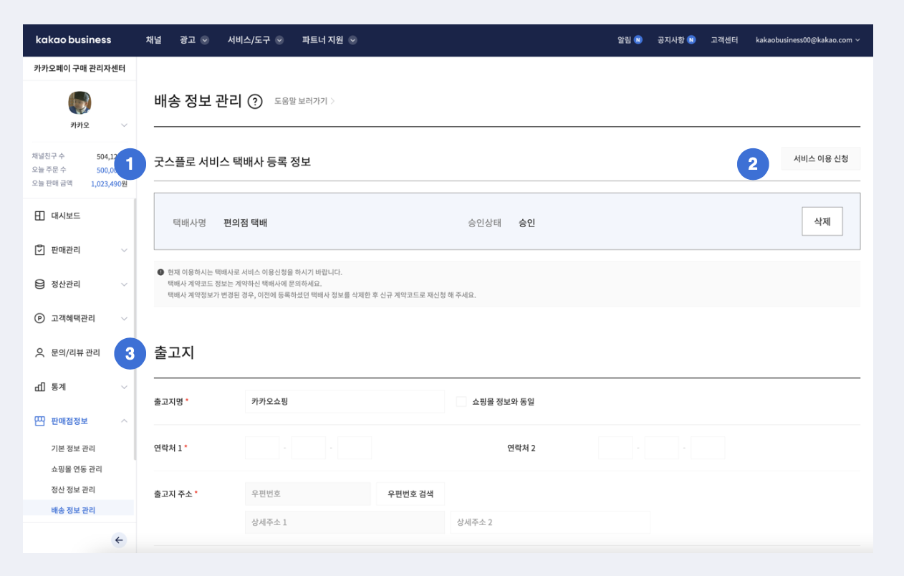Click the 카카오페이 구매 관리자센터 title
Image resolution: width=904 pixels, height=576 pixels.
[x=80, y=69]
